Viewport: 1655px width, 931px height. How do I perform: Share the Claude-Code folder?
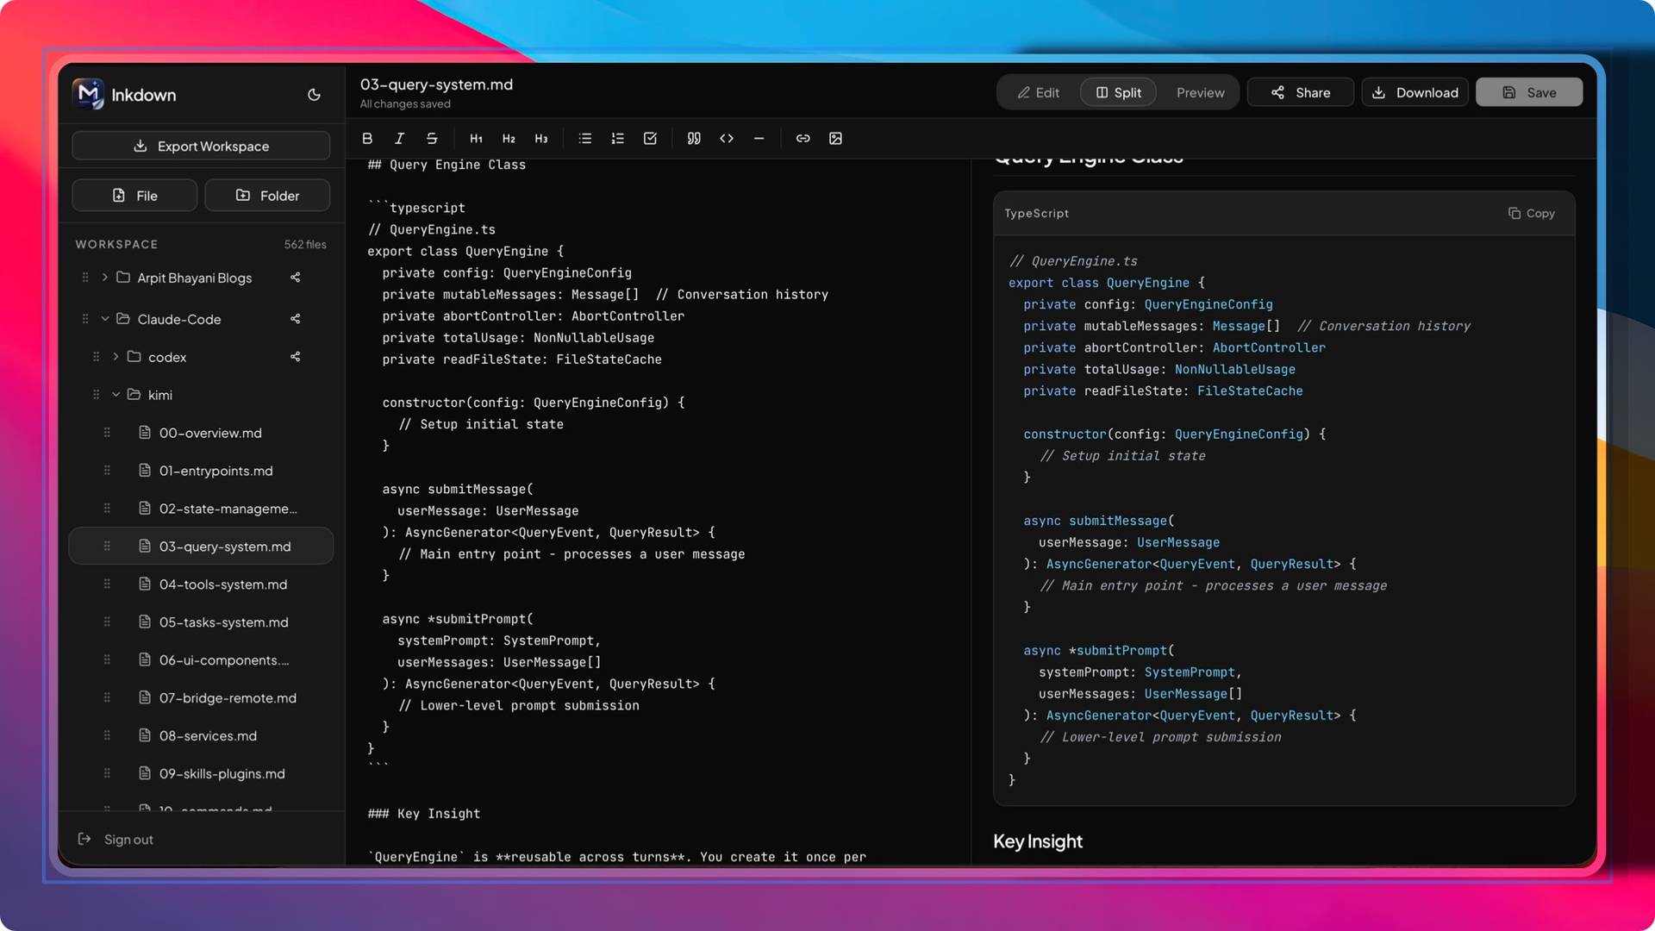[x=296, y=319]
